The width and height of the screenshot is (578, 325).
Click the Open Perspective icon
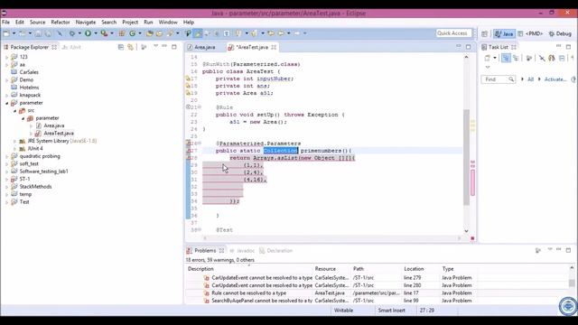(484, 33)
